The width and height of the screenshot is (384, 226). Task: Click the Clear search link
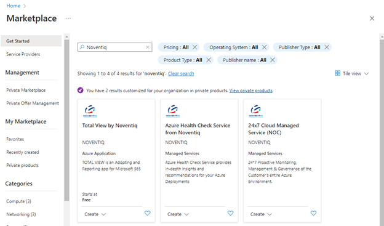point(181,73)
